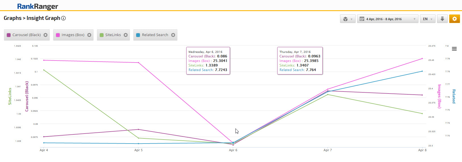Click the Graphs breadcrumb link

click(x=13, y=18)
